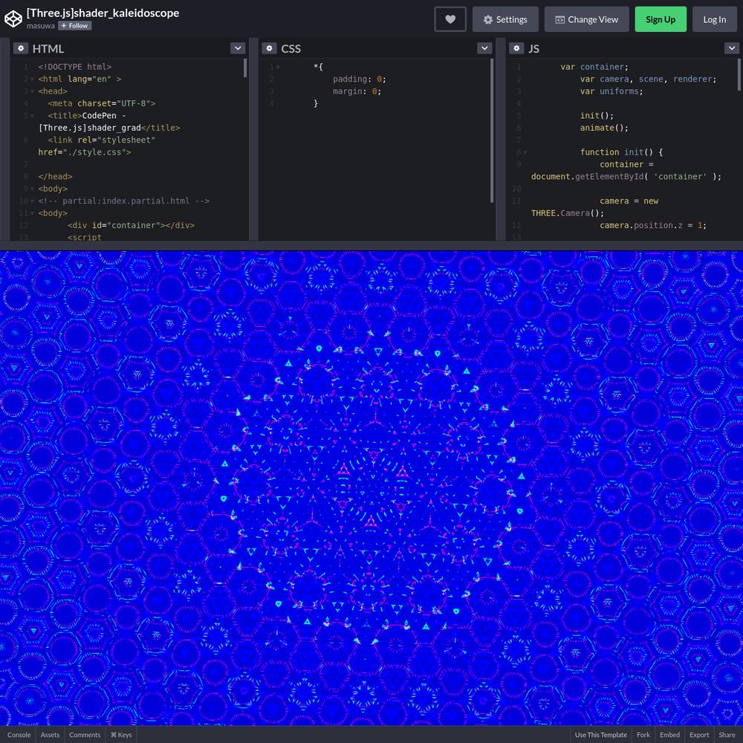The width and height of the screenshot is (743, 743).
Task: Fork this pen
Action: (643, 735)
